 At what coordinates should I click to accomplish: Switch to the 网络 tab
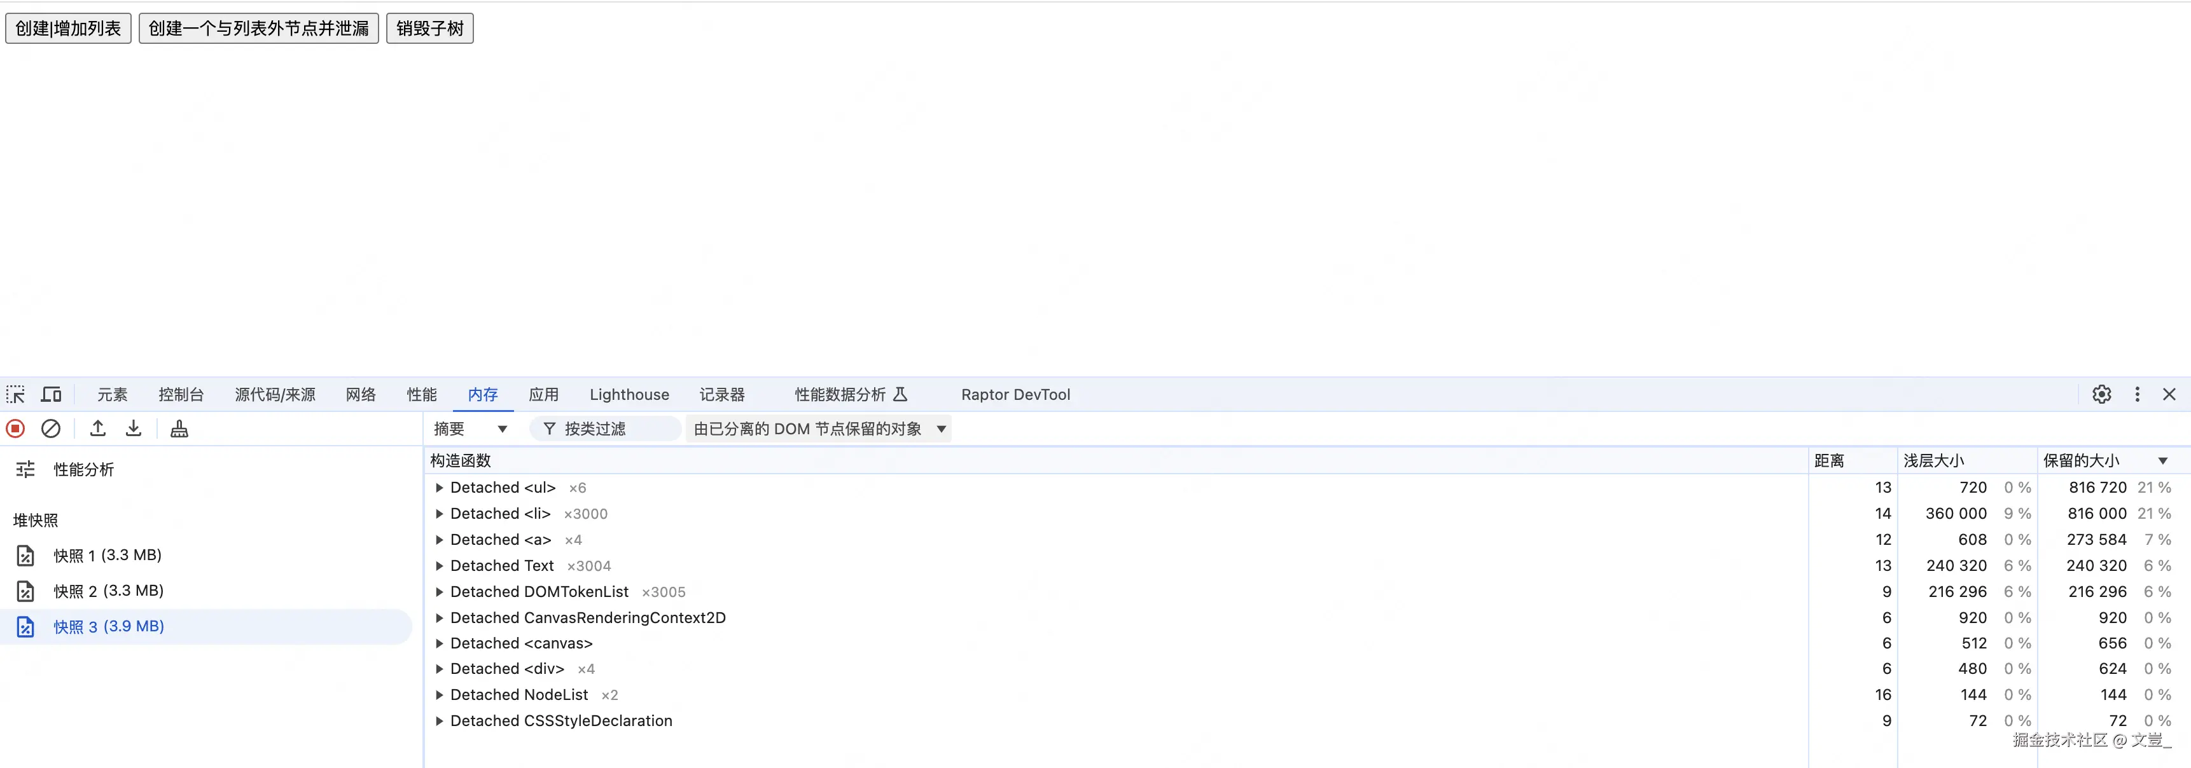coord(361,394)
